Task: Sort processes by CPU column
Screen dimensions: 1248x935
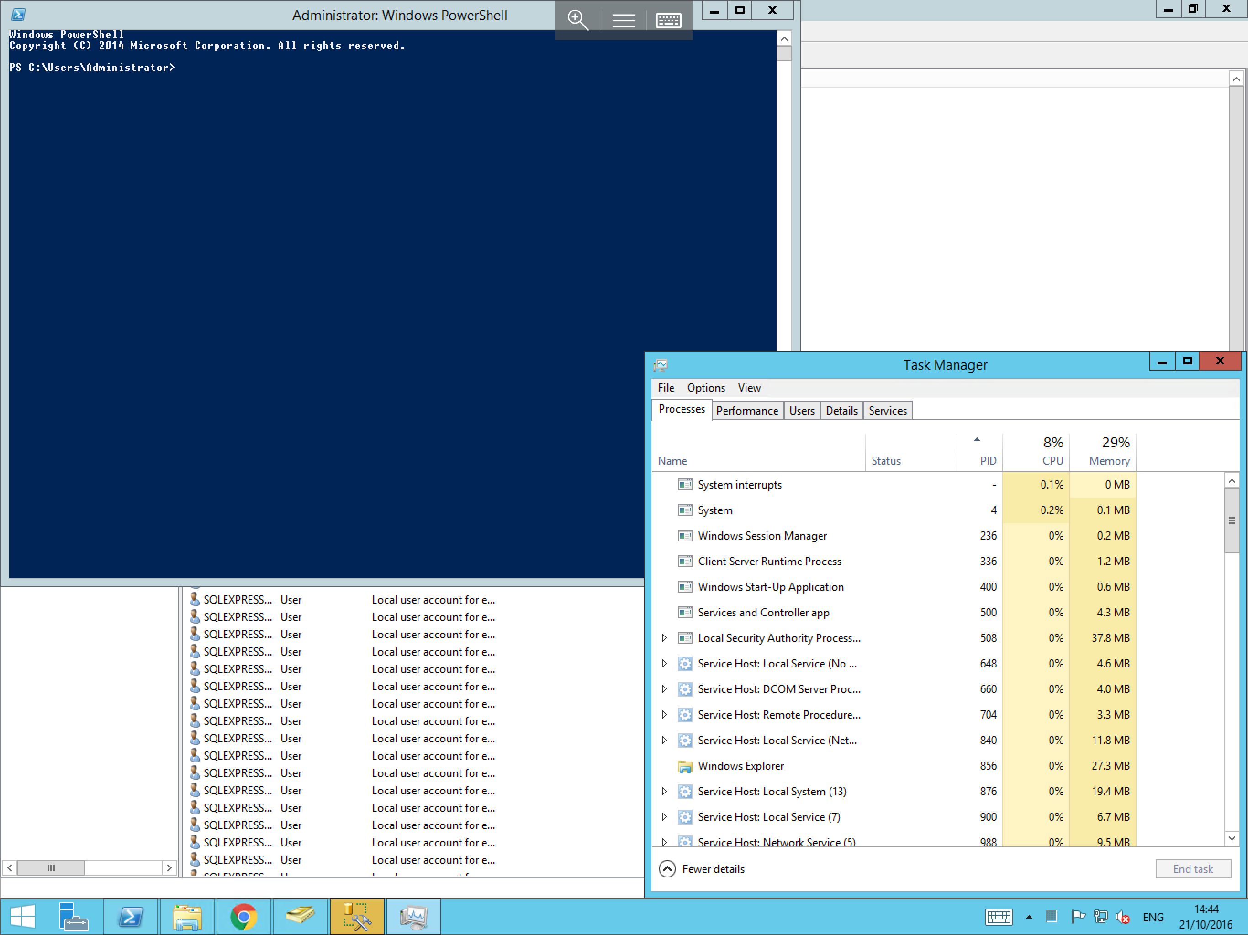Action: (1036, 453)
